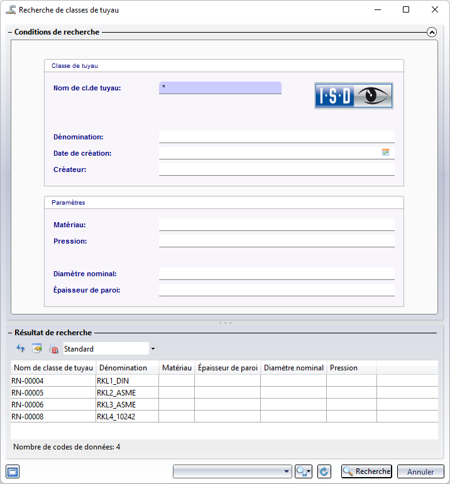This screenshot has height=484, width=450.
Task: Click the RKL2_ASME cell
Action: tap(128, 392)
